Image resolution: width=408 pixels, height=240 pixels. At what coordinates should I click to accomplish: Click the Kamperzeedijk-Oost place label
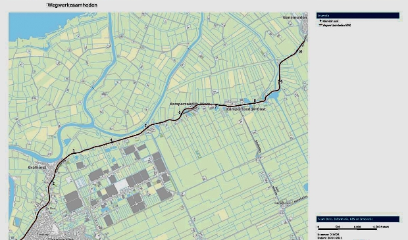pos(246,109)
